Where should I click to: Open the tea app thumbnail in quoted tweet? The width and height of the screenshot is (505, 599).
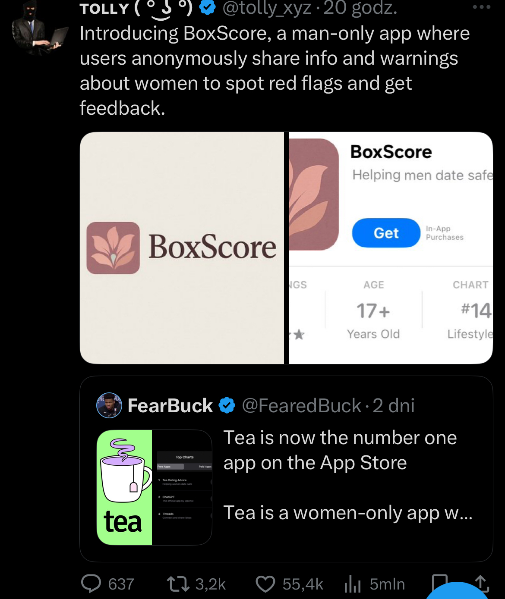(x=154, y=487)
